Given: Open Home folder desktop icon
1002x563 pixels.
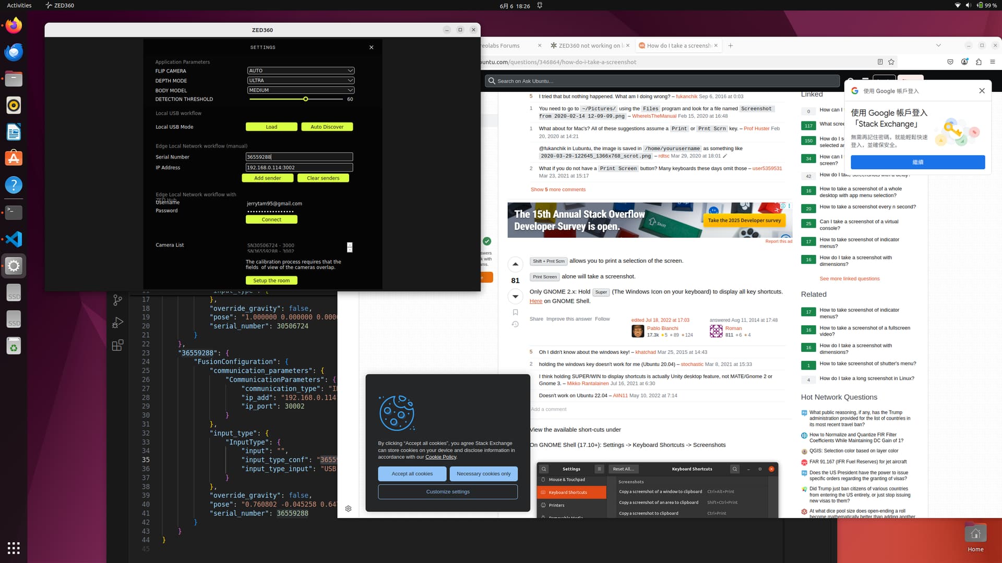Looking at the screenshot, I should 975,538.
